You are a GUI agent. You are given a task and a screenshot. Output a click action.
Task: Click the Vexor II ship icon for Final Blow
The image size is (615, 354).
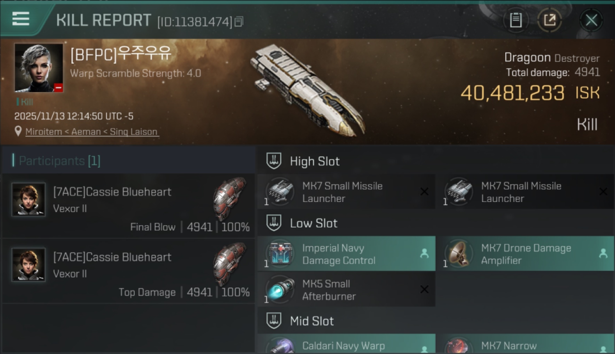click(229, 198)
